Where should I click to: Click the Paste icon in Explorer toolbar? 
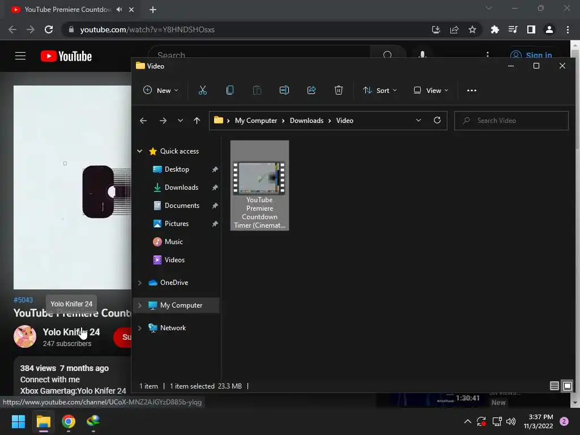click(257, 90)
